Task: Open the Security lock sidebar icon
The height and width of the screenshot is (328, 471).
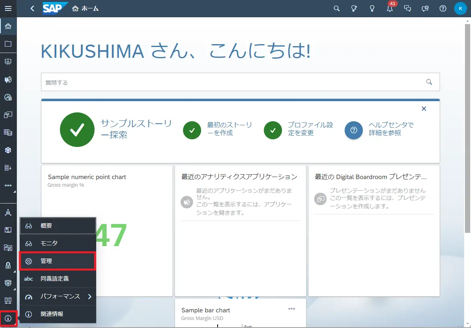Action: click(8, 265)
